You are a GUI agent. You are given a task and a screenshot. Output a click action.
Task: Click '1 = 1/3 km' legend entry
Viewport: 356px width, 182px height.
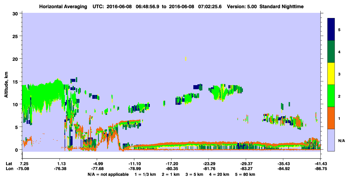point(146,174)
